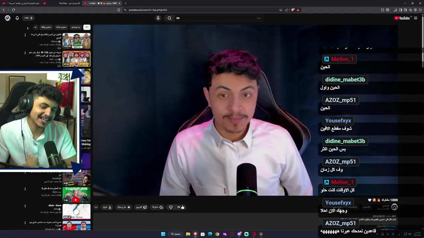Click the voice search microphone icon

(x=158, y=18)
